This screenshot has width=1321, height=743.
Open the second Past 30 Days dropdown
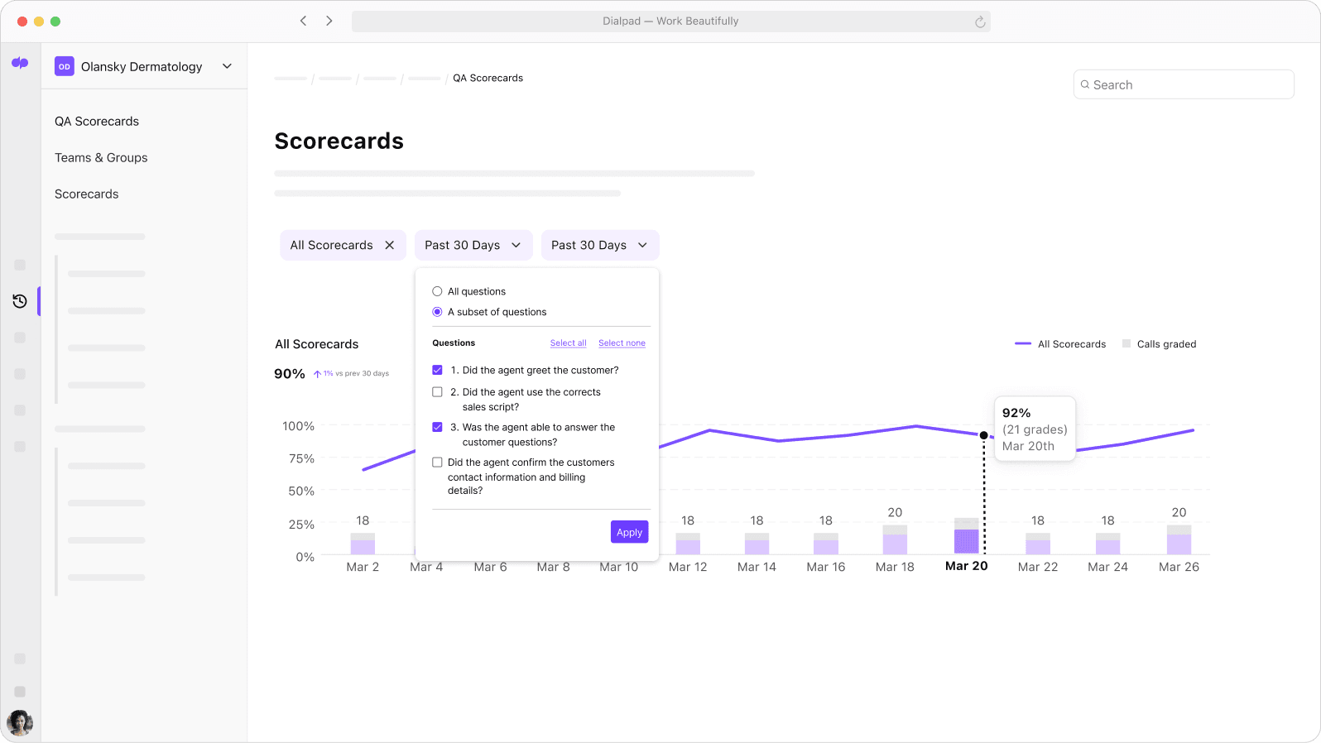[x=599, y=246]
